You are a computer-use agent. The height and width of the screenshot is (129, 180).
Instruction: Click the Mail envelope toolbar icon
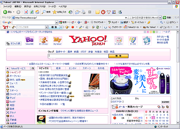[x=77, y=12]
